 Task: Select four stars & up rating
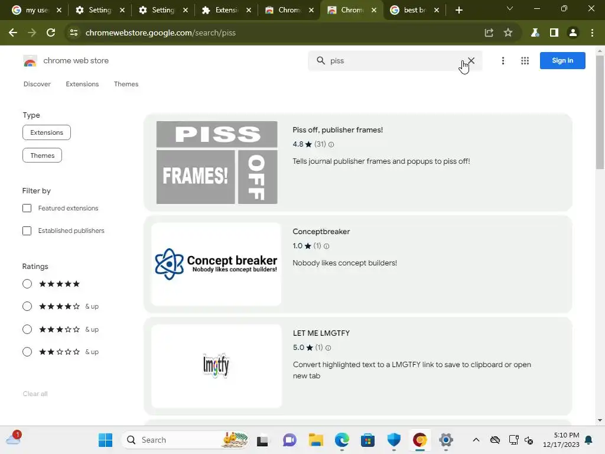tap(27, 307)
